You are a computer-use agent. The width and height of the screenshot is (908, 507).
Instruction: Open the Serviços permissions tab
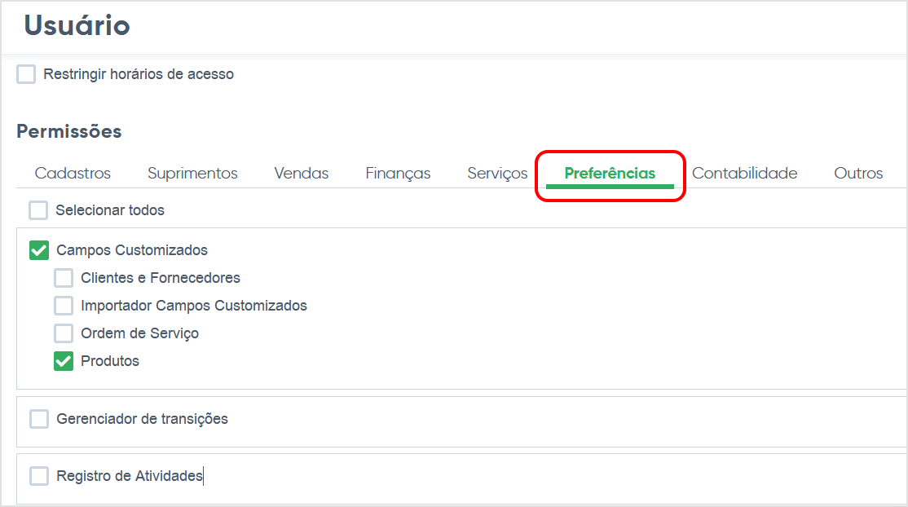point(497,174)
